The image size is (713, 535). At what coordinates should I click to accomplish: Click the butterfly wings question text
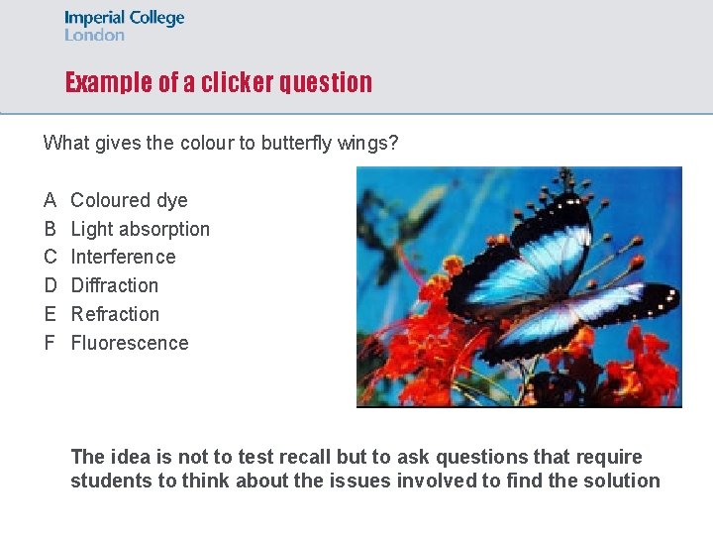[221, 143]
